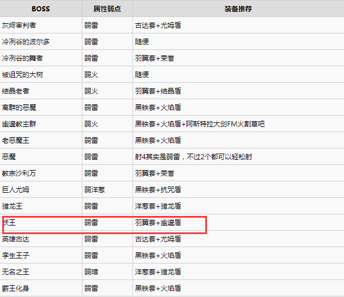Select the boss name 被诅咒的大树

point(22,75)
